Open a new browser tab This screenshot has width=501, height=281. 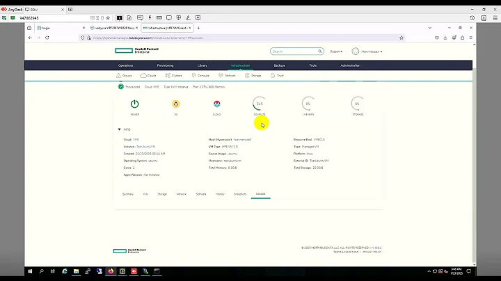(x=198, y=28)
